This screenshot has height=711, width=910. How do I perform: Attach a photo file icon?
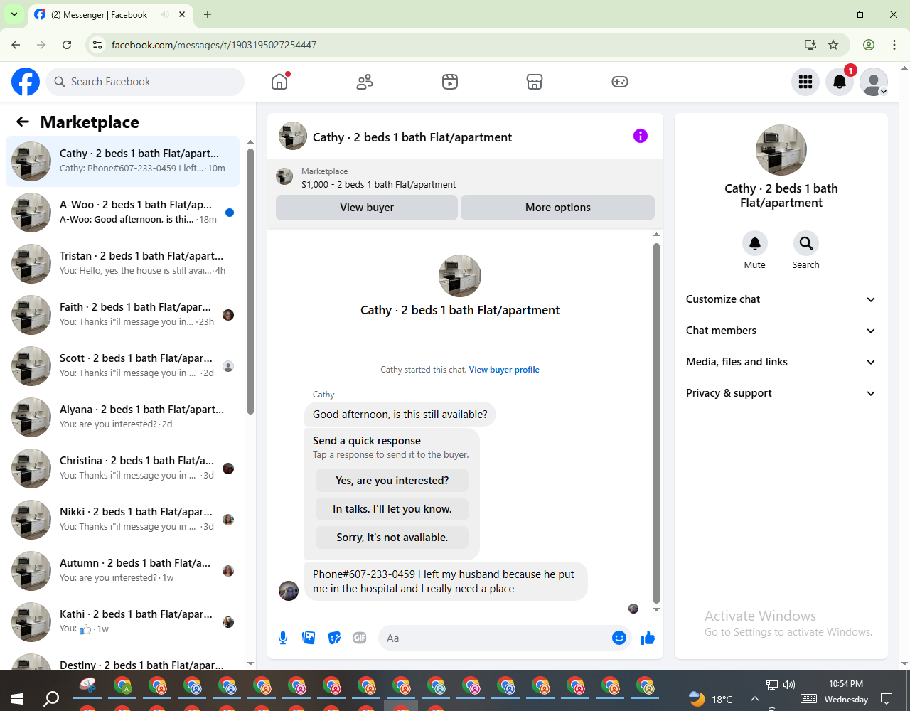click(309, 638)
